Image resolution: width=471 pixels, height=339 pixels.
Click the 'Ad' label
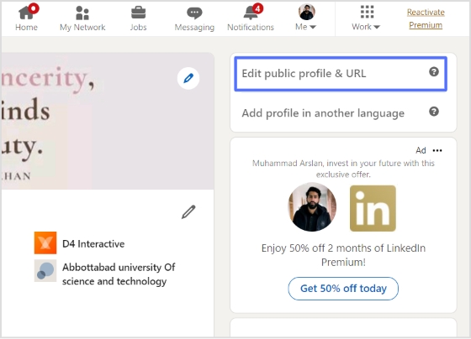pyautogui.click(x=421, y=150)
